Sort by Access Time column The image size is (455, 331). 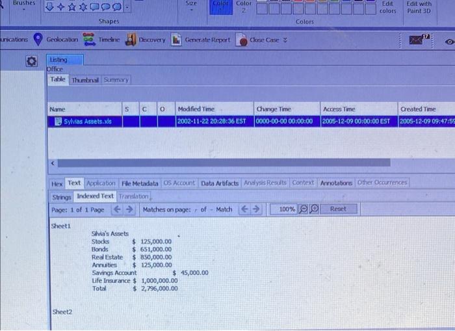point(359,109)
